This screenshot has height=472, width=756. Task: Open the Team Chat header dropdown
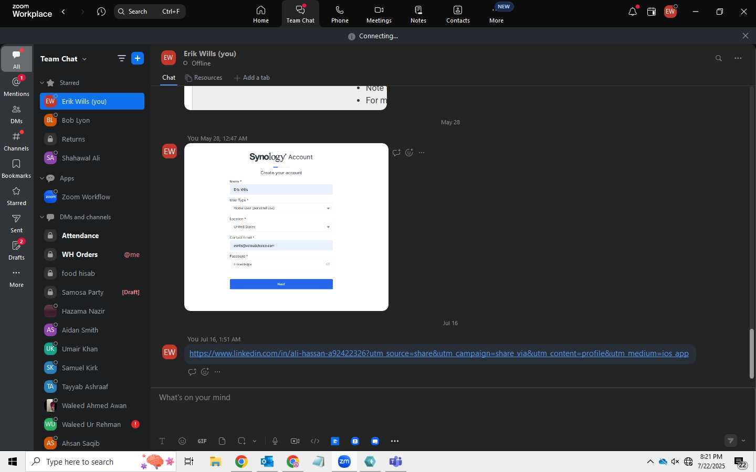pos(85,59)
